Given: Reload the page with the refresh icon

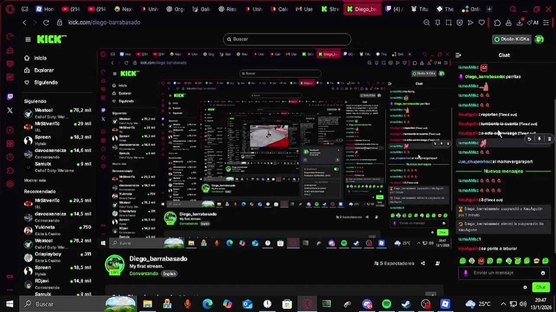Looking at the screenshot, I should 46,23.
